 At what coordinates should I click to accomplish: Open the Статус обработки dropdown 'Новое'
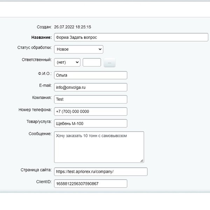click(79, 49)
